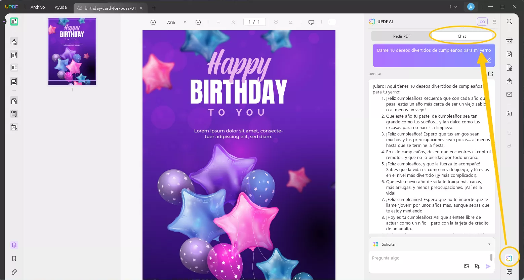Viewport: 524px width, 280px height.
Task: Go to the first page arrow
Action: pos(218,22)
